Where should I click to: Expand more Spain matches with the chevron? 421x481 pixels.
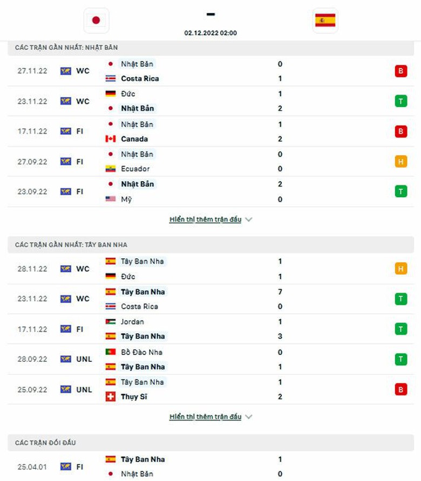coord(248,417)
